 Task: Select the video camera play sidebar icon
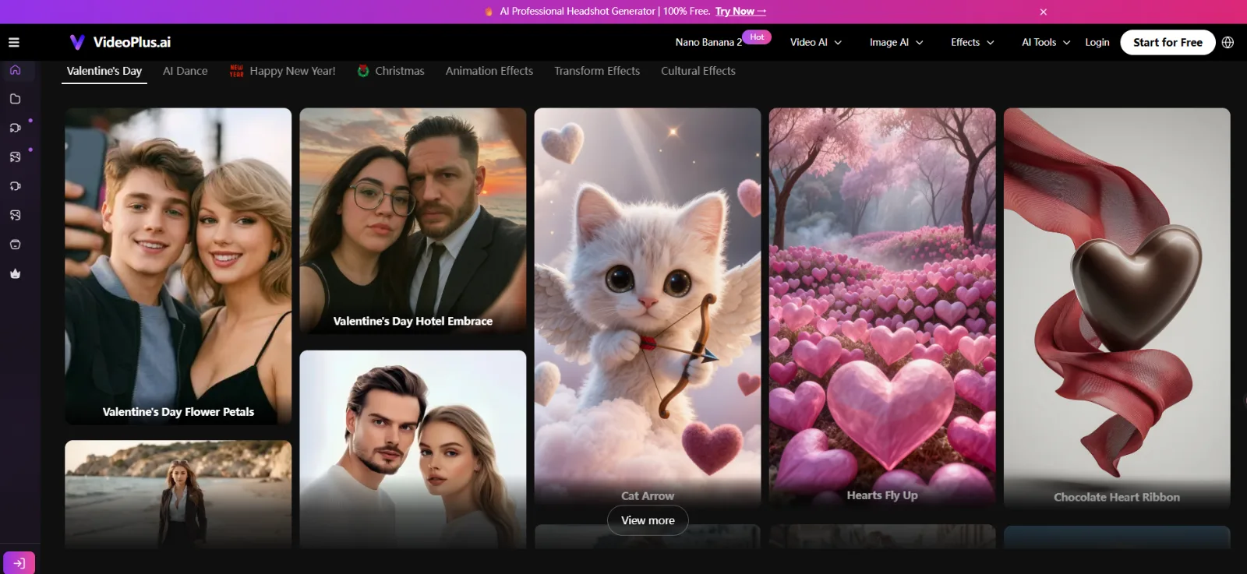click(15, 128)
